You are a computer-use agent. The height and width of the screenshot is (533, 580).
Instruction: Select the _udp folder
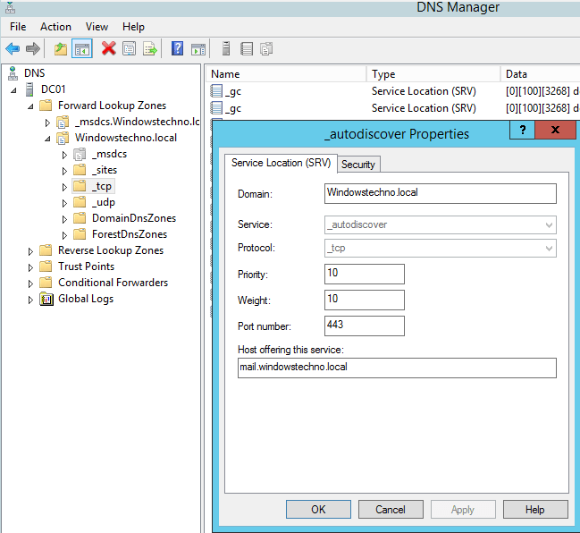pos(103,202)
